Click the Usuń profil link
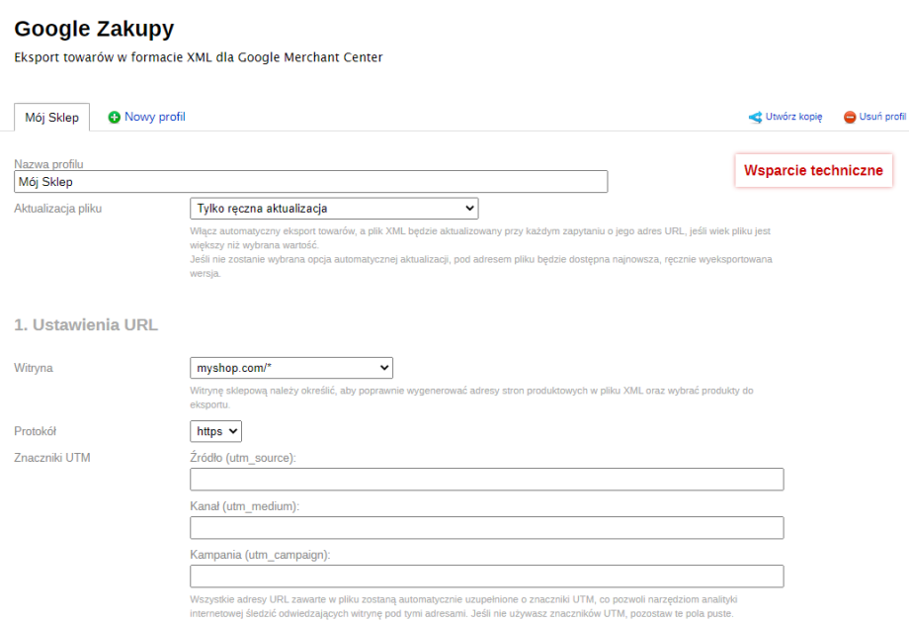Image resolution: width=909 pixels, height=623 pixels. (x=879, y=116)
